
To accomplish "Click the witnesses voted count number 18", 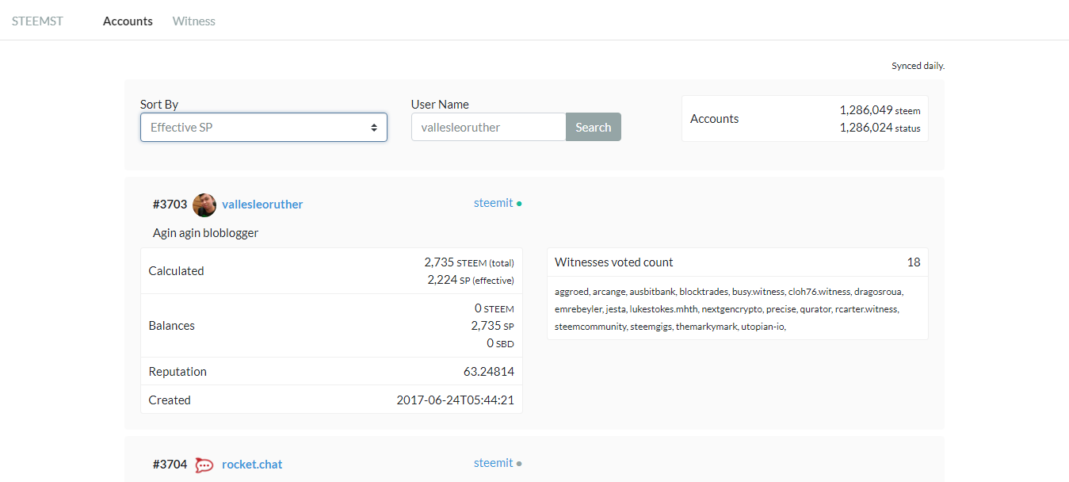I will point(914,262).
